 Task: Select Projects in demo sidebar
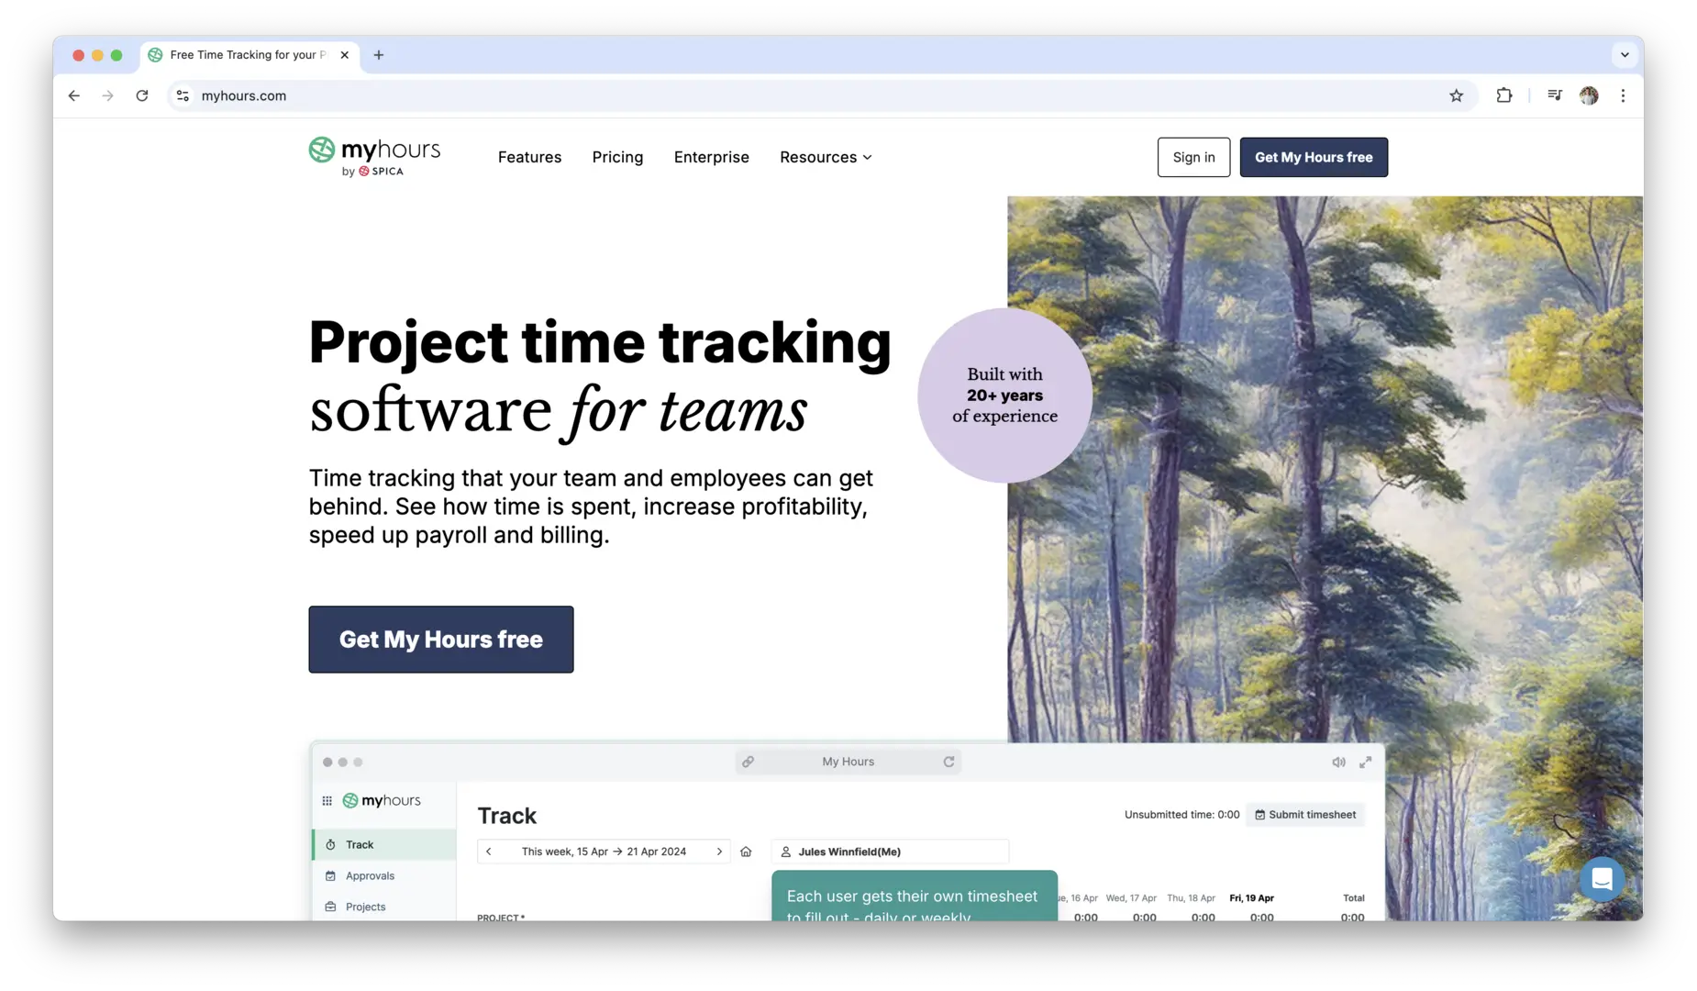point(385,907)
